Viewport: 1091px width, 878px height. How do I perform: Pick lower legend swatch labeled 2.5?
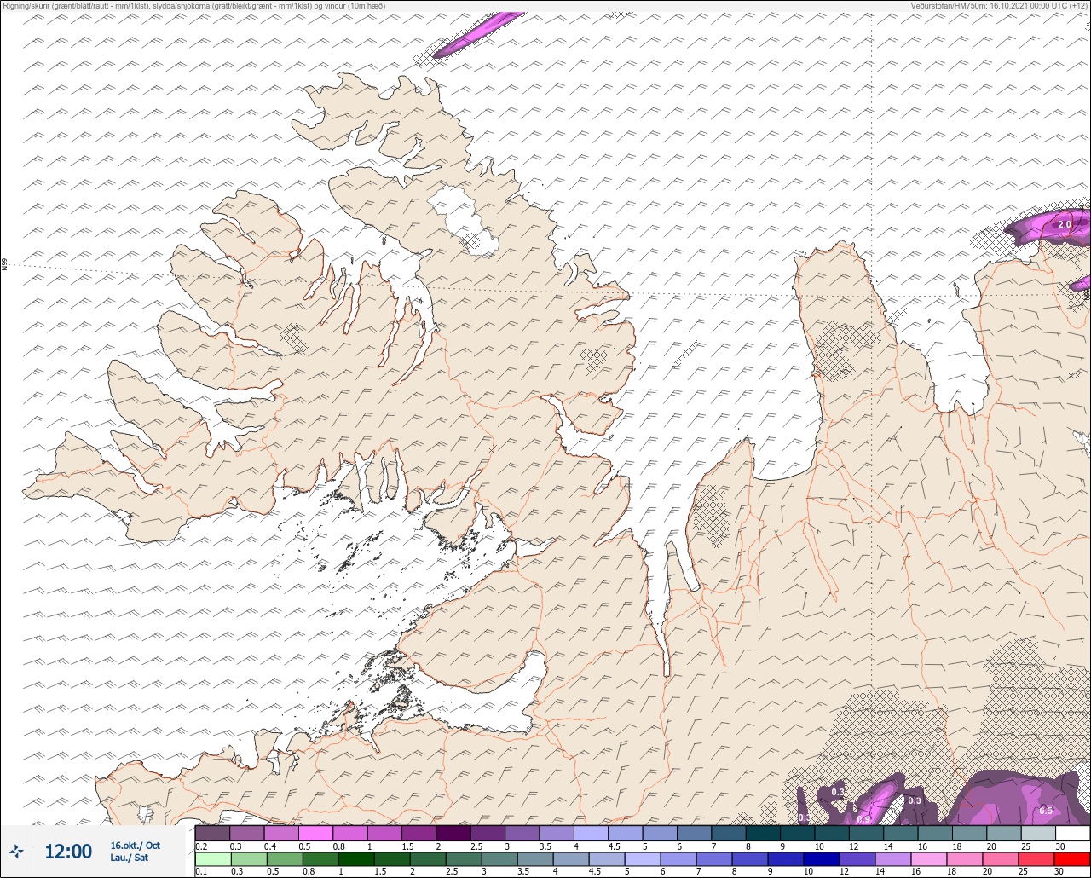tap(463, 859)
